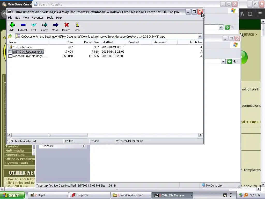The width and height of the screenshot is (265, 199).
Task: Open the System Tools category link
Action: coord(17,163)
